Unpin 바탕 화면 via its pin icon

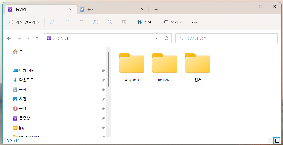(103, 71)
